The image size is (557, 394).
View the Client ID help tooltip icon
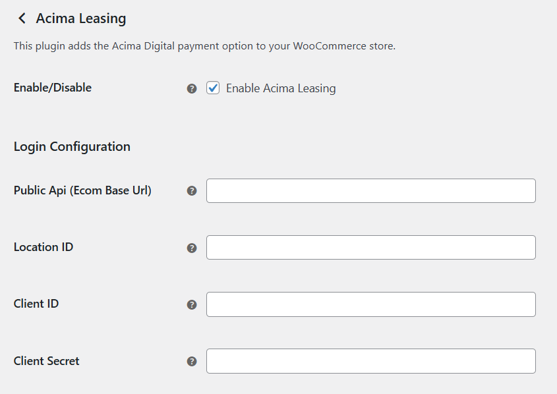[x=192, y=304]
